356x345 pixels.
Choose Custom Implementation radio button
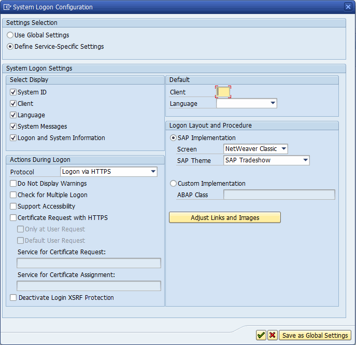[x=174, y=184]
